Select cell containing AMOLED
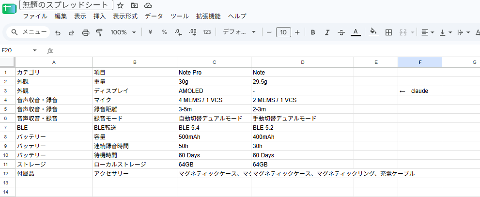Viewport: 480px width, 197px height. (214, 91)
